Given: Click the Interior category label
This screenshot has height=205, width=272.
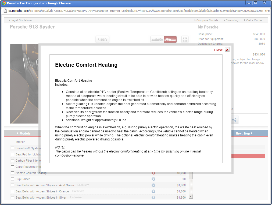Looking at the screenshot, I should (x=20, y=142).
